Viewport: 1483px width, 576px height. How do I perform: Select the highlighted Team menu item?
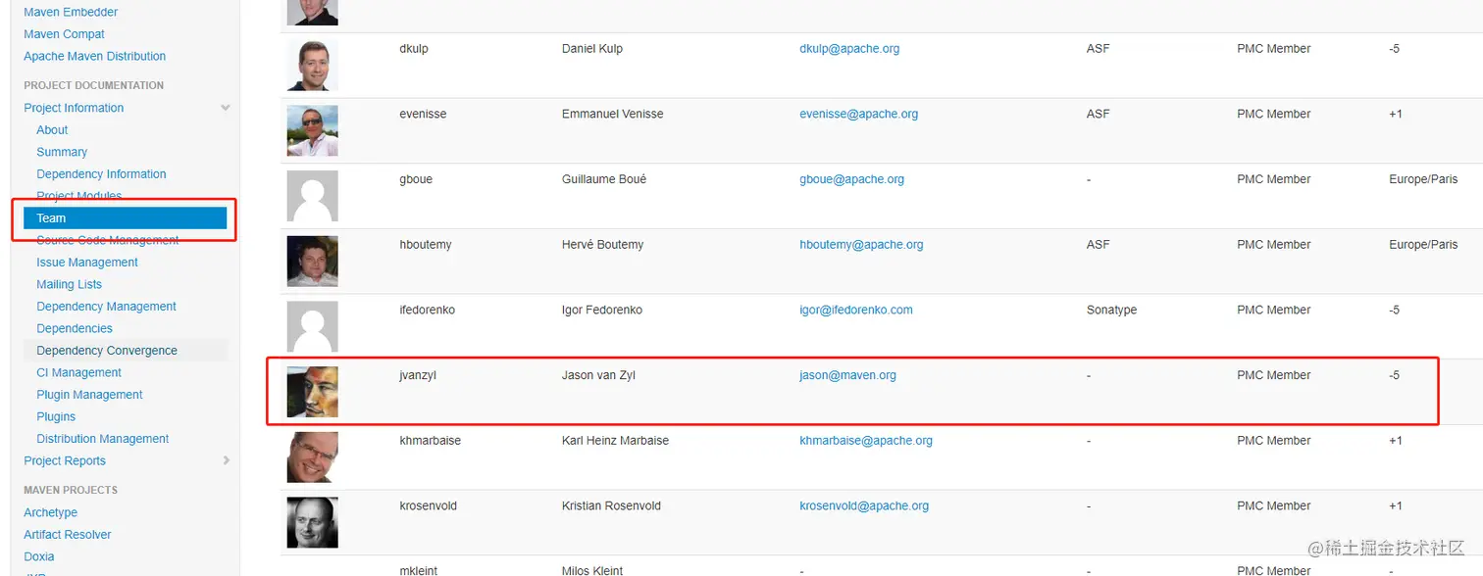126,217
